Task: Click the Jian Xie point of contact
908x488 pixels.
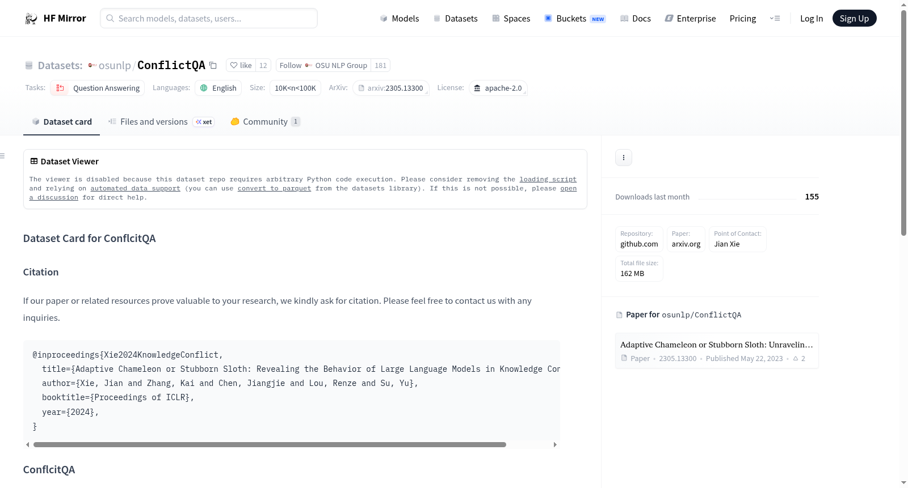Action: coord(738,239)
